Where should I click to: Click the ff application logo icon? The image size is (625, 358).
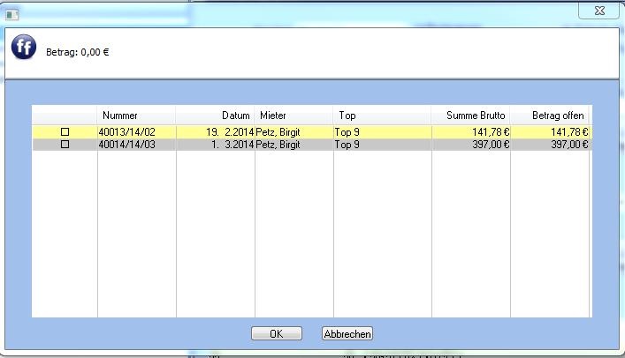pyautogui.click(x=24, y=48)
